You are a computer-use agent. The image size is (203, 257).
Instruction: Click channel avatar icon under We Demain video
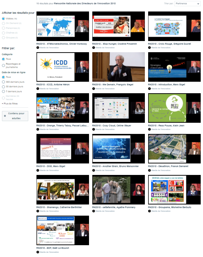tap(94, 89)
